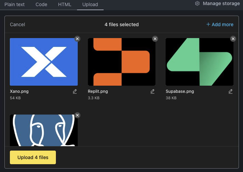Viewport: 243px width, 172px height.
Task: Click the 38 KB size label
Action: [171, 98]
